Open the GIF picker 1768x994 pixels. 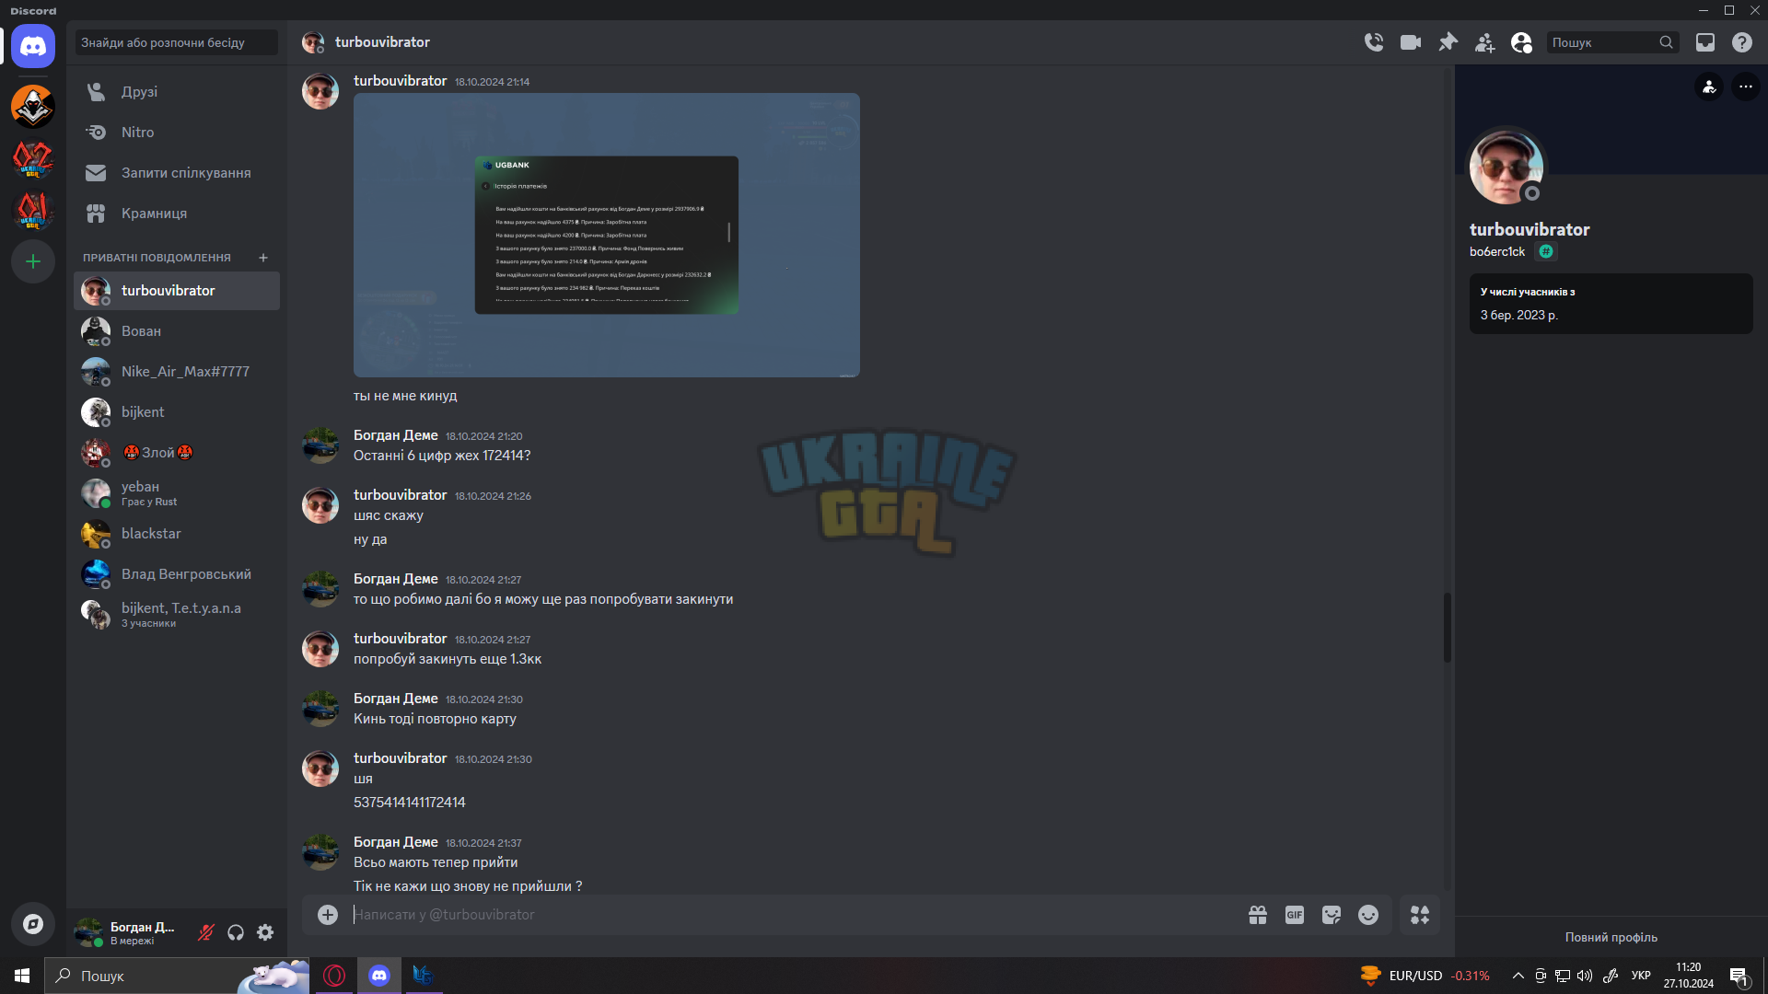(x=1295, y=915)
